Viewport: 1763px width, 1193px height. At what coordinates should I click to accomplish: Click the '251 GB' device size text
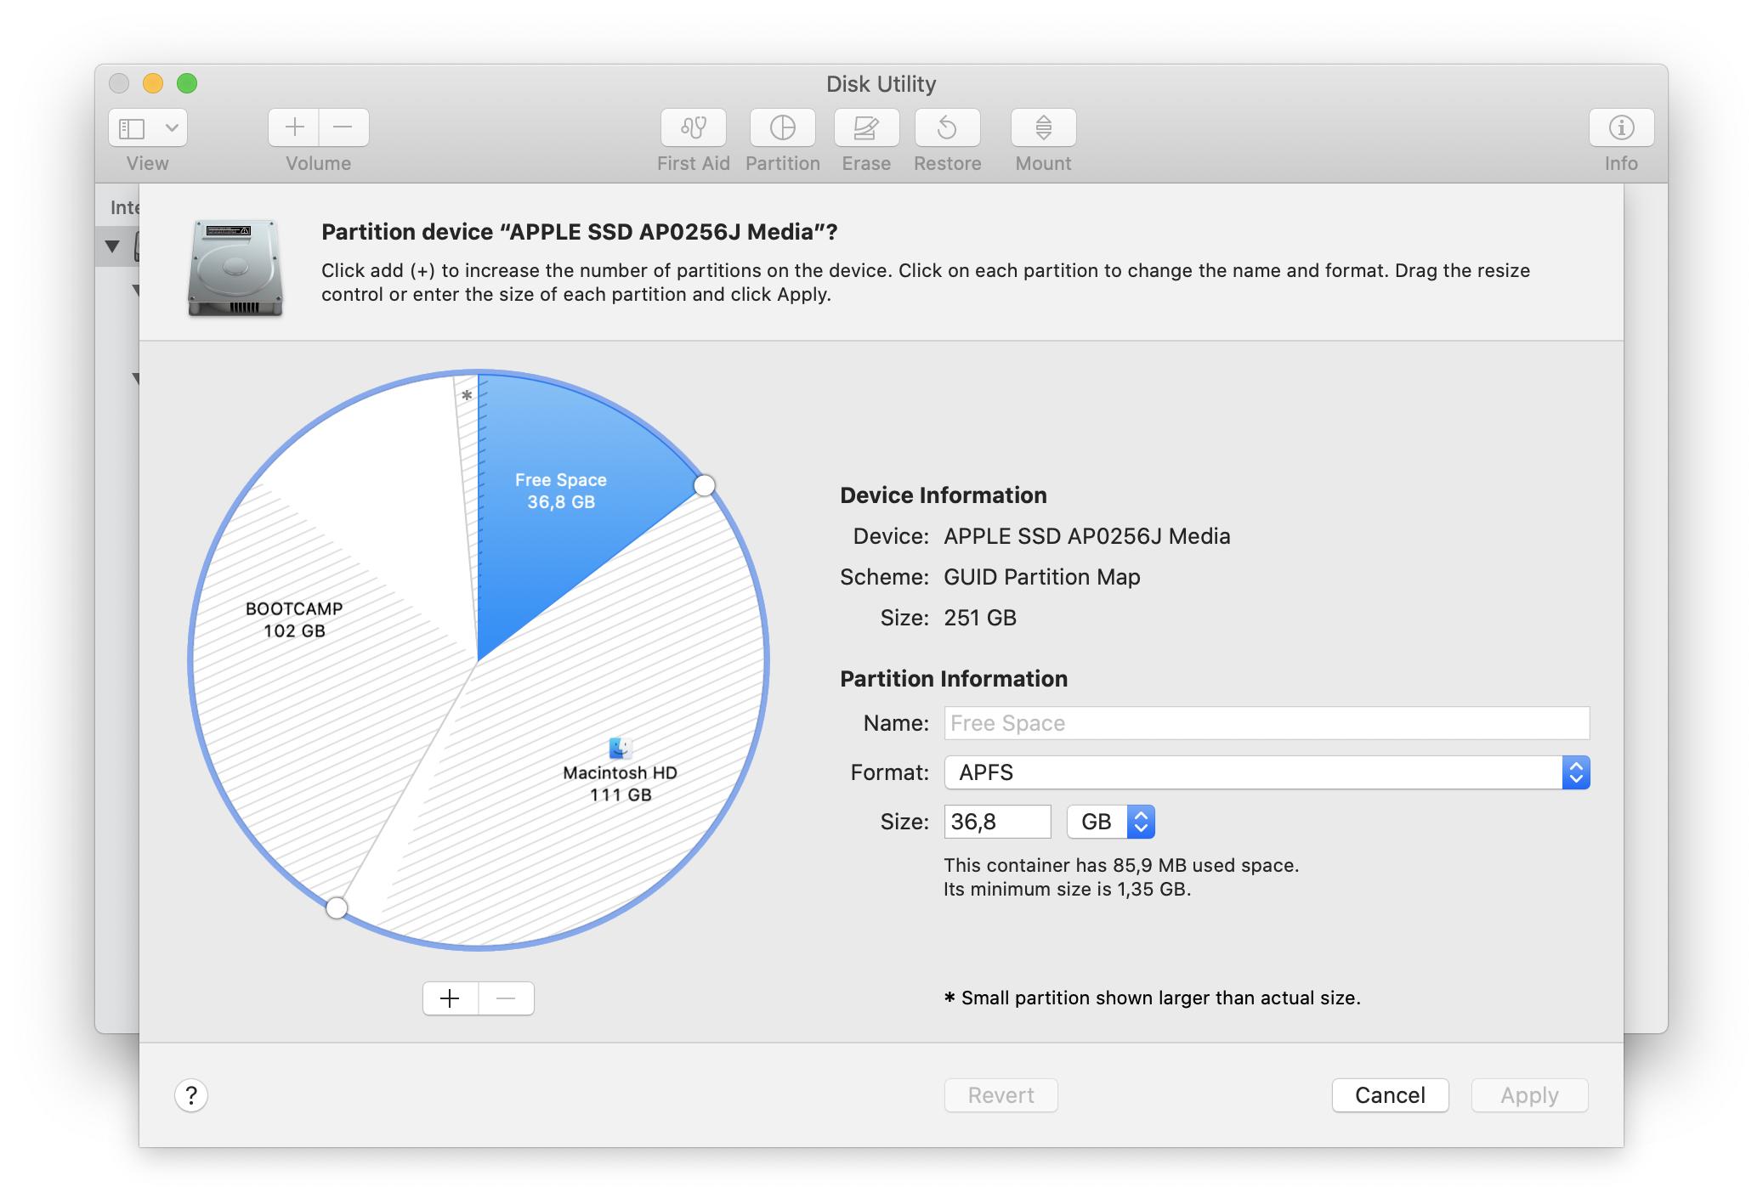tap(980, 618)
